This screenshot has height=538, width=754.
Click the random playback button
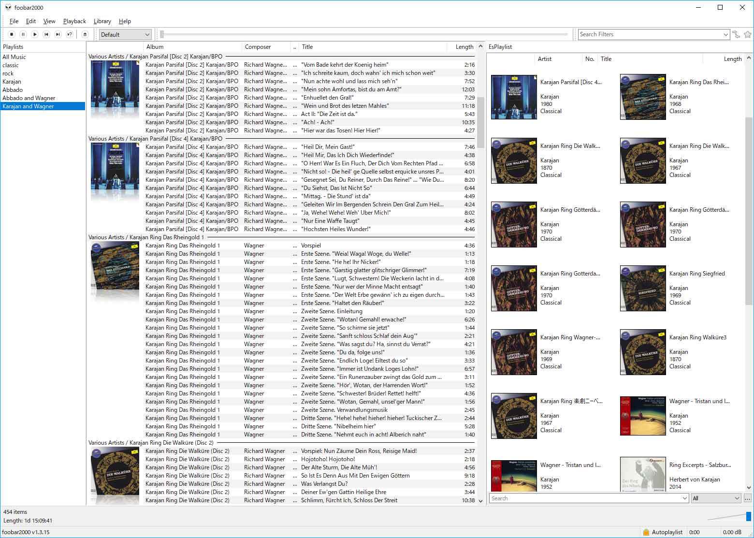pos(70,34)
